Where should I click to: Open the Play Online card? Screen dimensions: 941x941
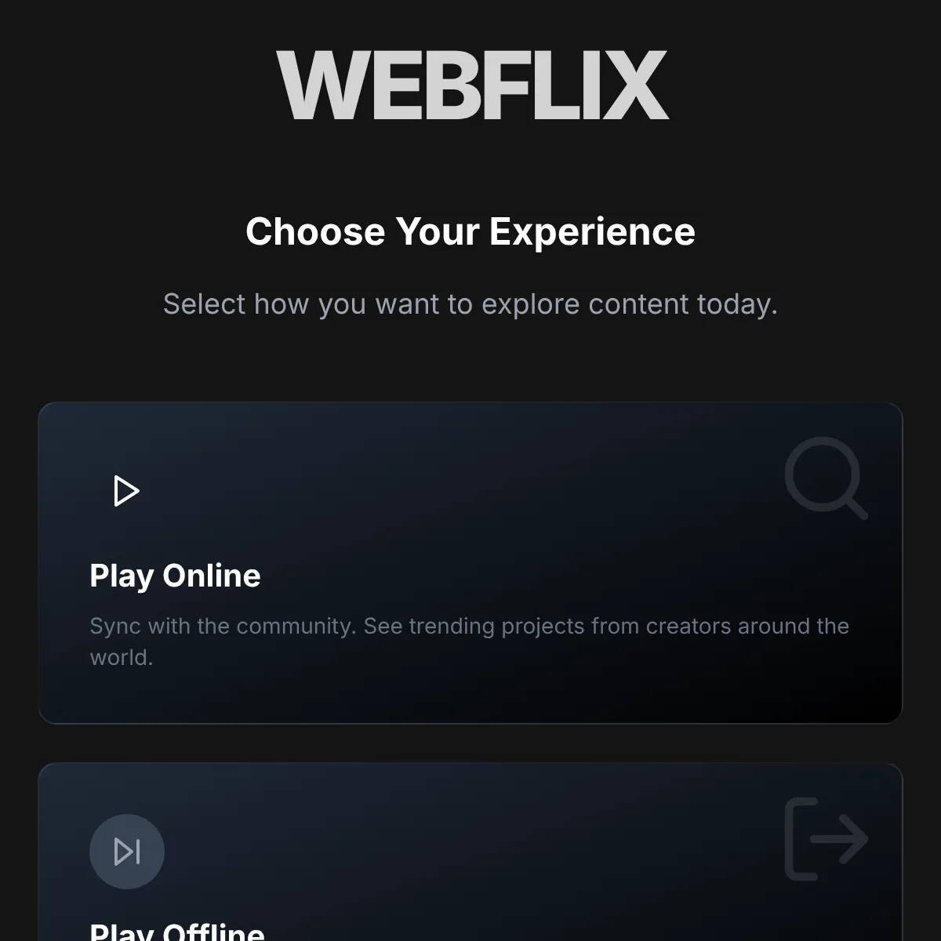pos(470,563)
